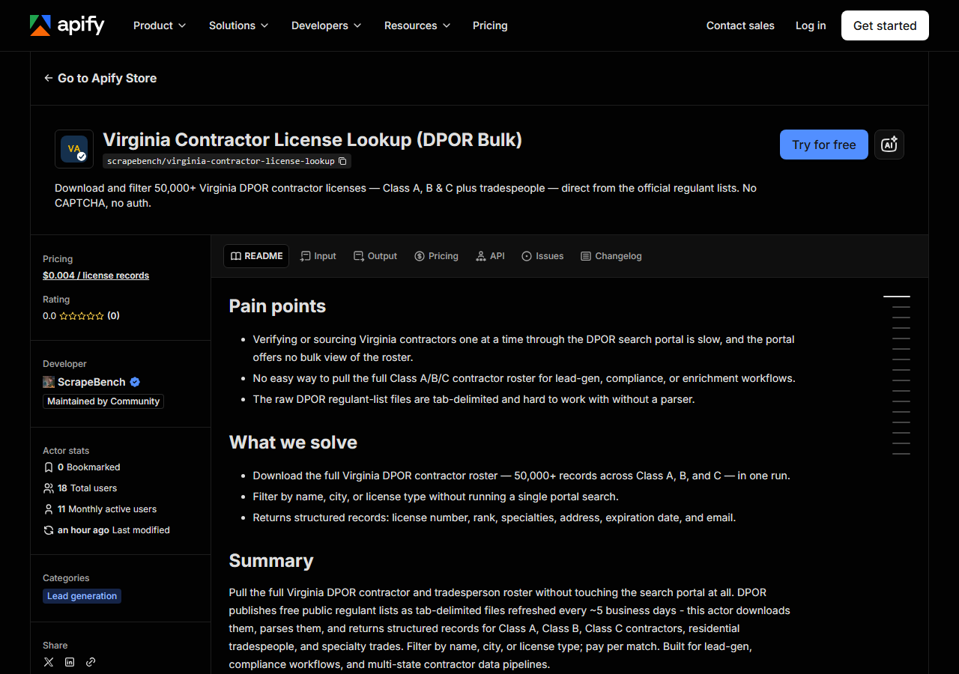Open the Pricing page in top navigation

pos(490,25)
